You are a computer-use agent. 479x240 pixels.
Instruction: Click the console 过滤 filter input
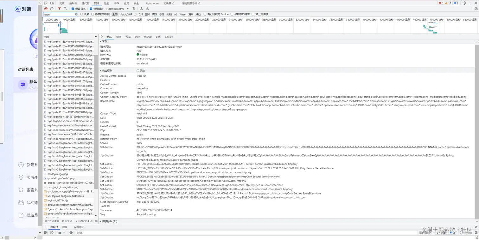click(x=247, y=233)
